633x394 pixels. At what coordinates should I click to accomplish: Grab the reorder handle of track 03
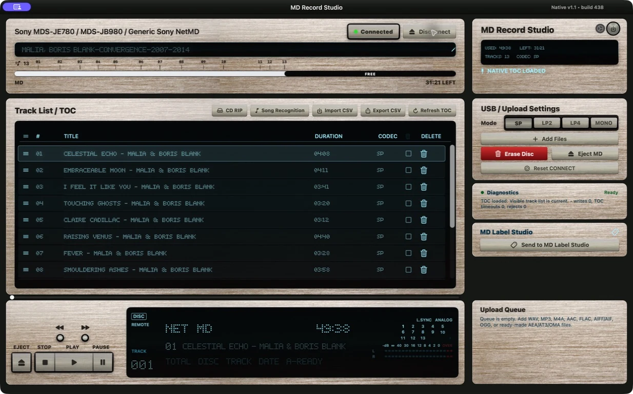tap(26, 187)
